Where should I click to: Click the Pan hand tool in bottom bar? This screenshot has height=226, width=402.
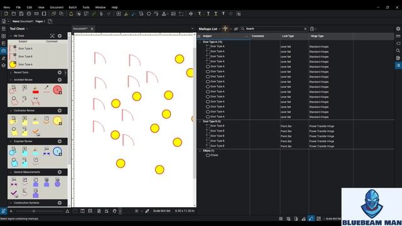click(114, 211)
